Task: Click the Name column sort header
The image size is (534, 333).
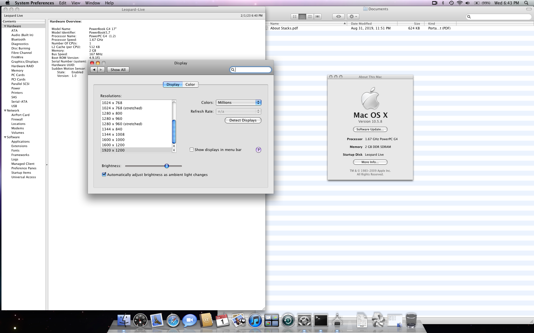Action: pos(308,24)
